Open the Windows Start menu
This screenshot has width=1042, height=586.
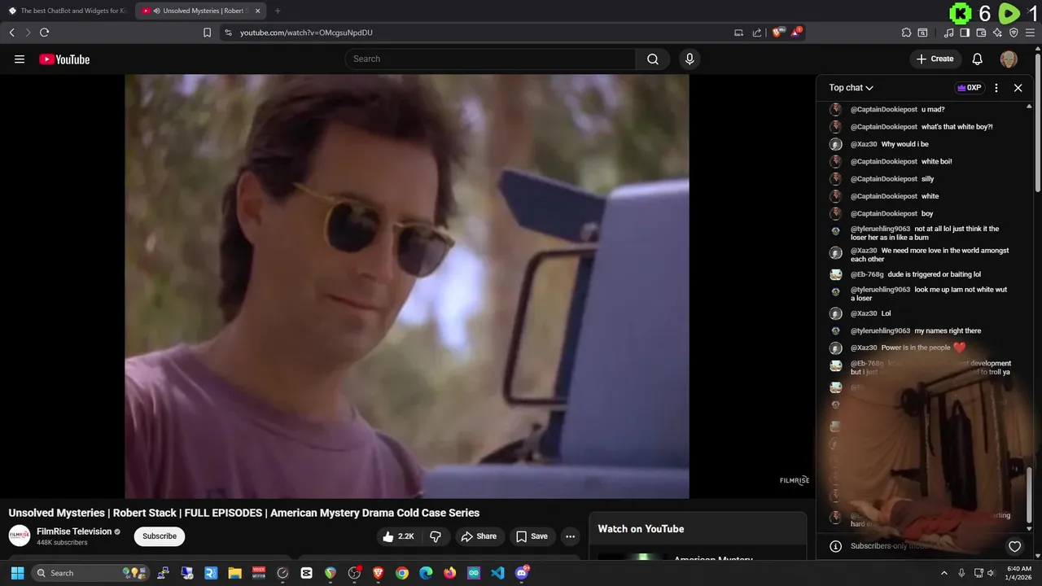(x=17, y=573)
